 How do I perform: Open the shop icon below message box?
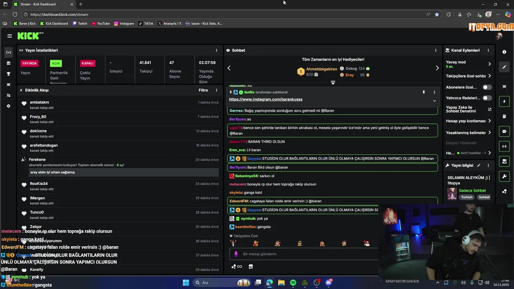pyautogui.click(x=251, y=267)
